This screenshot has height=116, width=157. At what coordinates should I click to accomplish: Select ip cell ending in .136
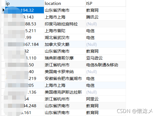pos(24,92)
